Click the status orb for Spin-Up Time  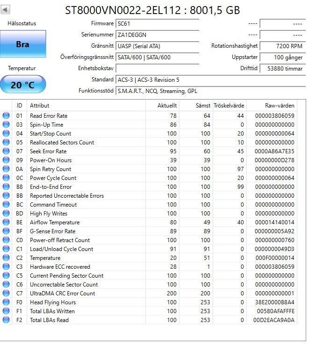point(6,124)
